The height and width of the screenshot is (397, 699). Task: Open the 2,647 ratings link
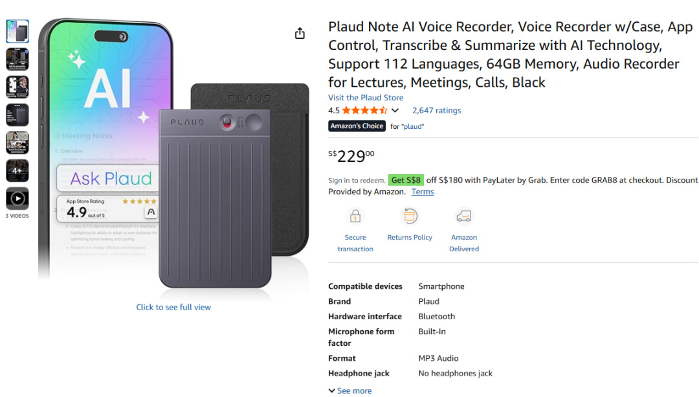coord(437,111)
